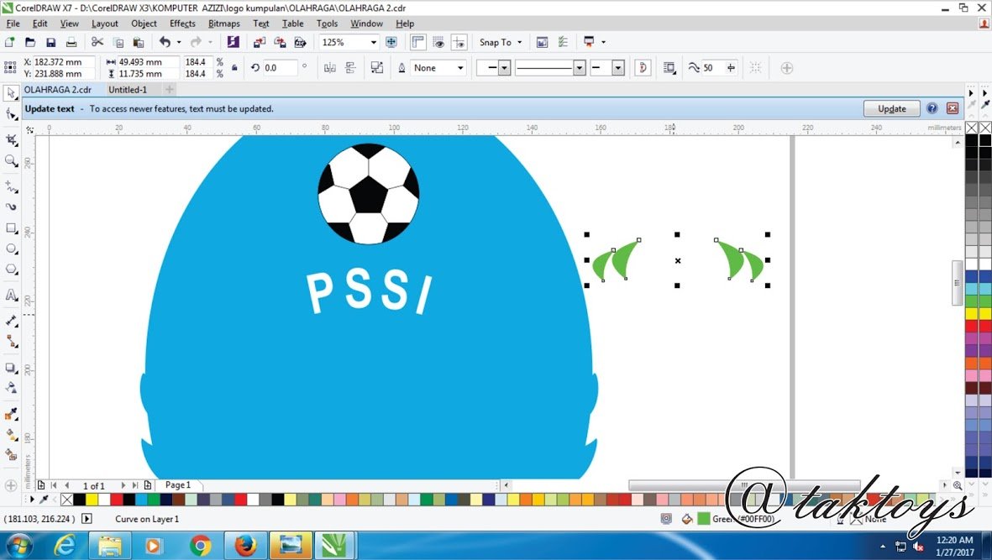Select the Artistic Media tool in the toolbox
This screenshot has height=560, width=992.
click(x=11, y=207)
